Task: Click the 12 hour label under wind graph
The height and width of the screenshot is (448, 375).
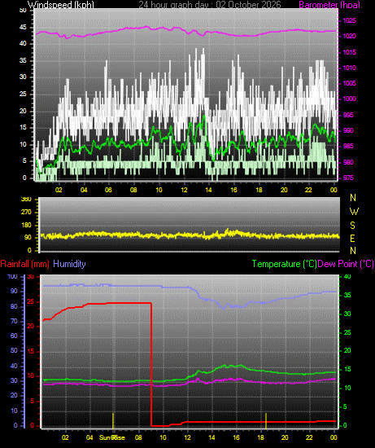Action: coord(184,190)
